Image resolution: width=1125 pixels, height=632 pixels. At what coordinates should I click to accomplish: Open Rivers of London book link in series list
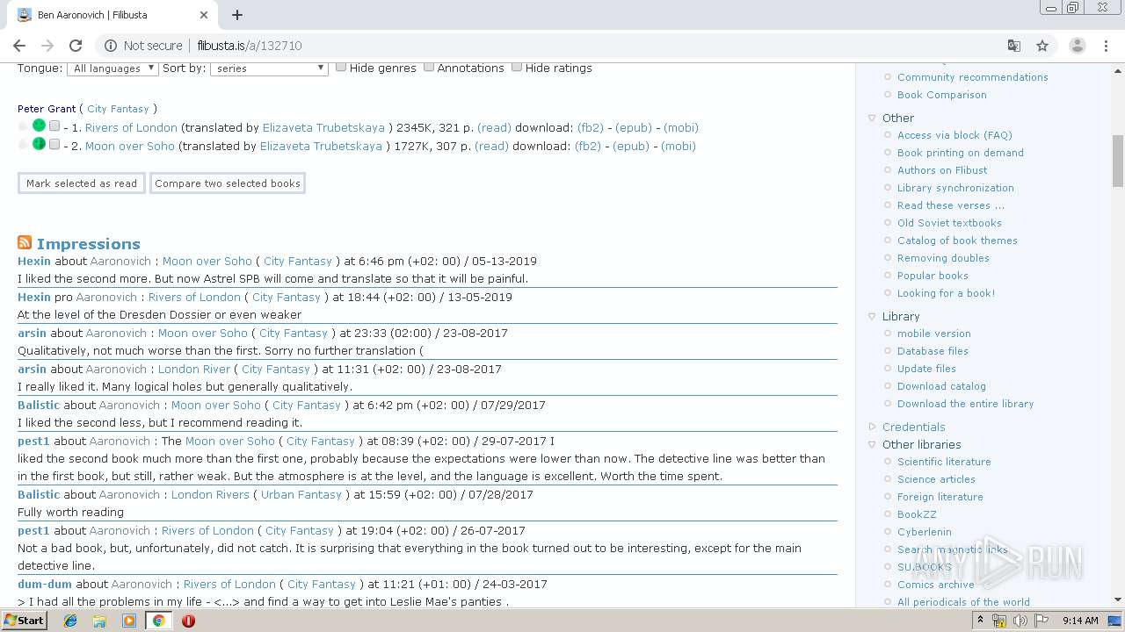[131, 127]
